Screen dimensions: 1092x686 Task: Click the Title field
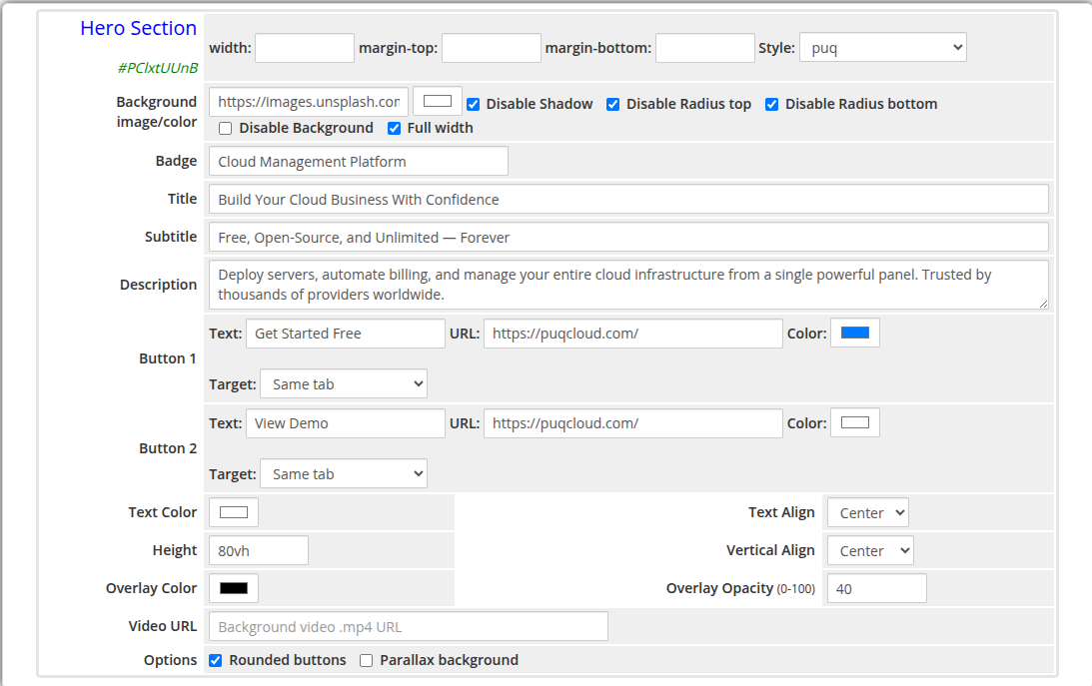628,199
